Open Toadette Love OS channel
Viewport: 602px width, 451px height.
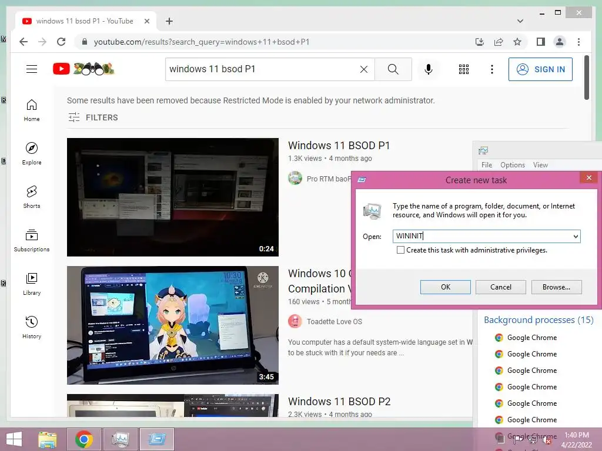coord(335,321)
